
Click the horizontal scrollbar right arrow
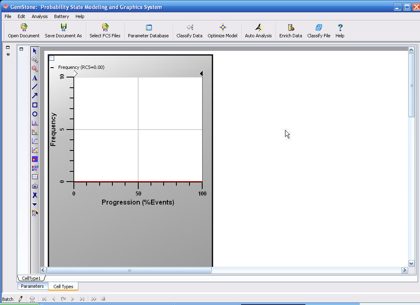click(405, 270)
